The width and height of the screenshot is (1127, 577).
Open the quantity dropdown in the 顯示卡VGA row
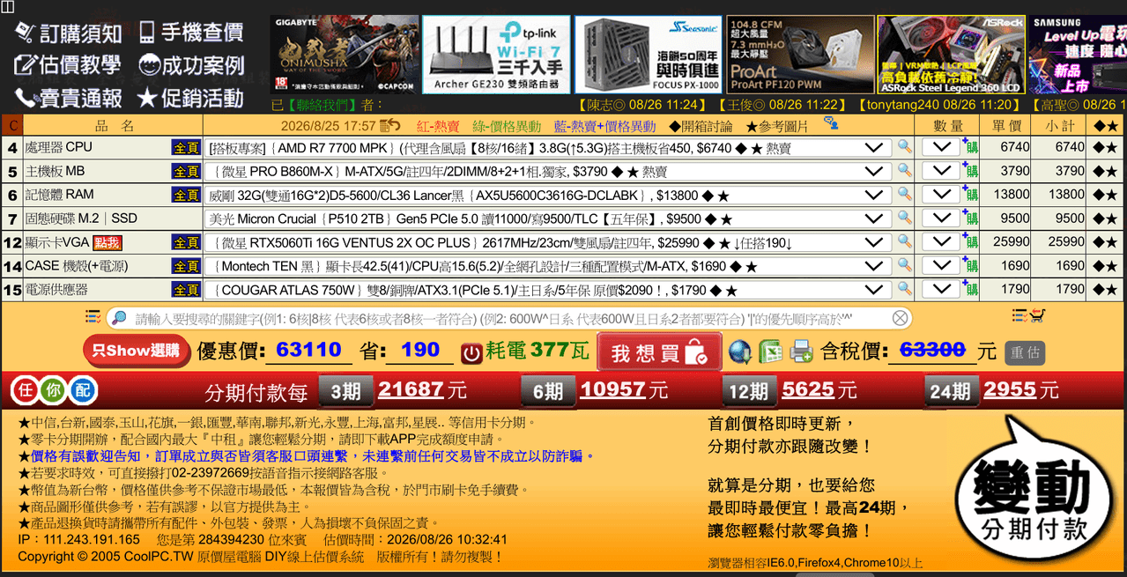(940, 242)
